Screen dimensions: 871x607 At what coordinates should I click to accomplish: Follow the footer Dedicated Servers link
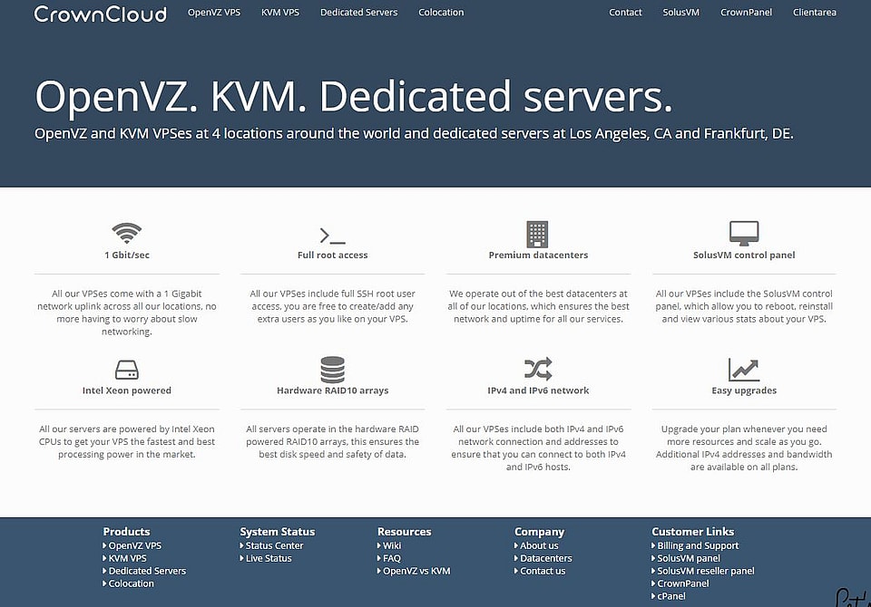[147, 571]
